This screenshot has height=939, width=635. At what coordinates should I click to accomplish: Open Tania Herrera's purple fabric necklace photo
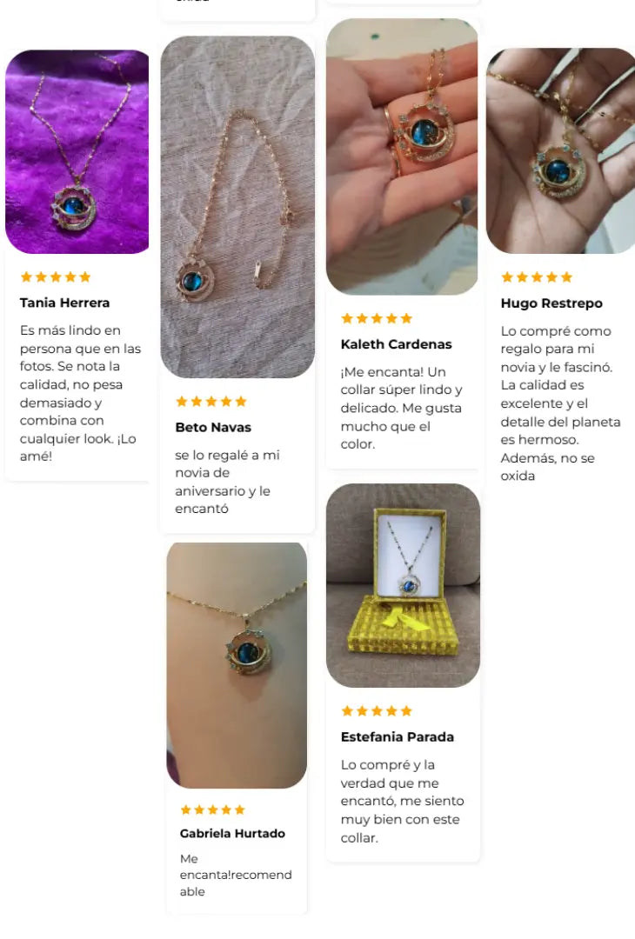tap(77, 151)
